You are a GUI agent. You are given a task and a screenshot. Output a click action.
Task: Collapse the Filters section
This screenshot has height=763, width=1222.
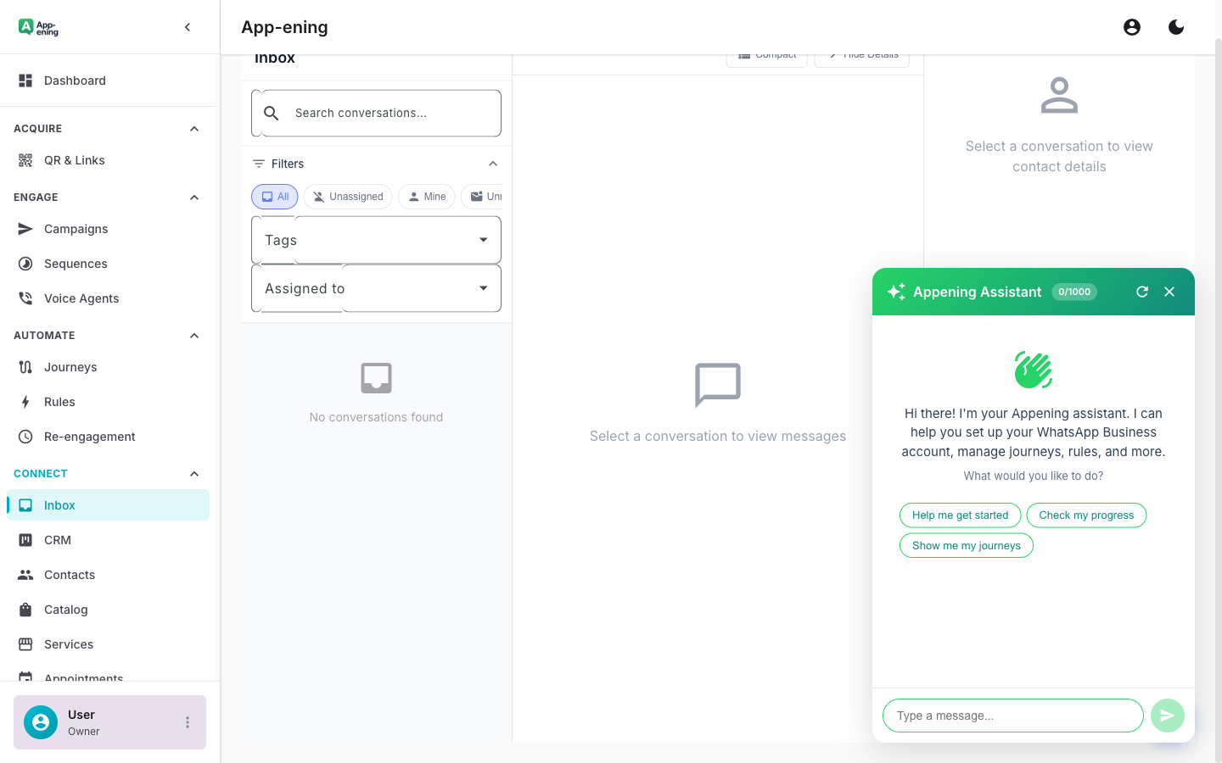493,163
